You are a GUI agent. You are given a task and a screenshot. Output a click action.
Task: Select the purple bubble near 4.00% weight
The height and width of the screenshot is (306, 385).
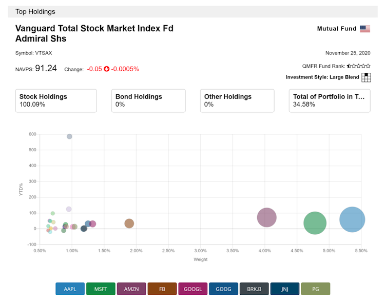[266, 217]
